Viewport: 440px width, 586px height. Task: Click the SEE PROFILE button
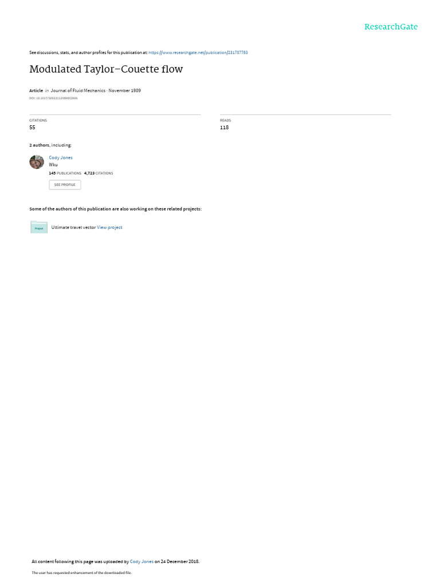tap(65, 185)
